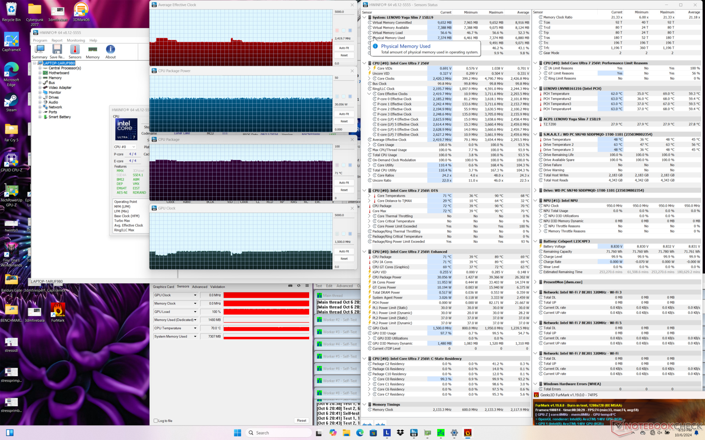Screen dimensions: 705x440
Task: Open the Steam desktop shortcut
Action: click(11, 103)
